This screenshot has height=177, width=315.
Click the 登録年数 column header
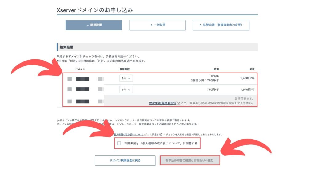coord(125,69)
